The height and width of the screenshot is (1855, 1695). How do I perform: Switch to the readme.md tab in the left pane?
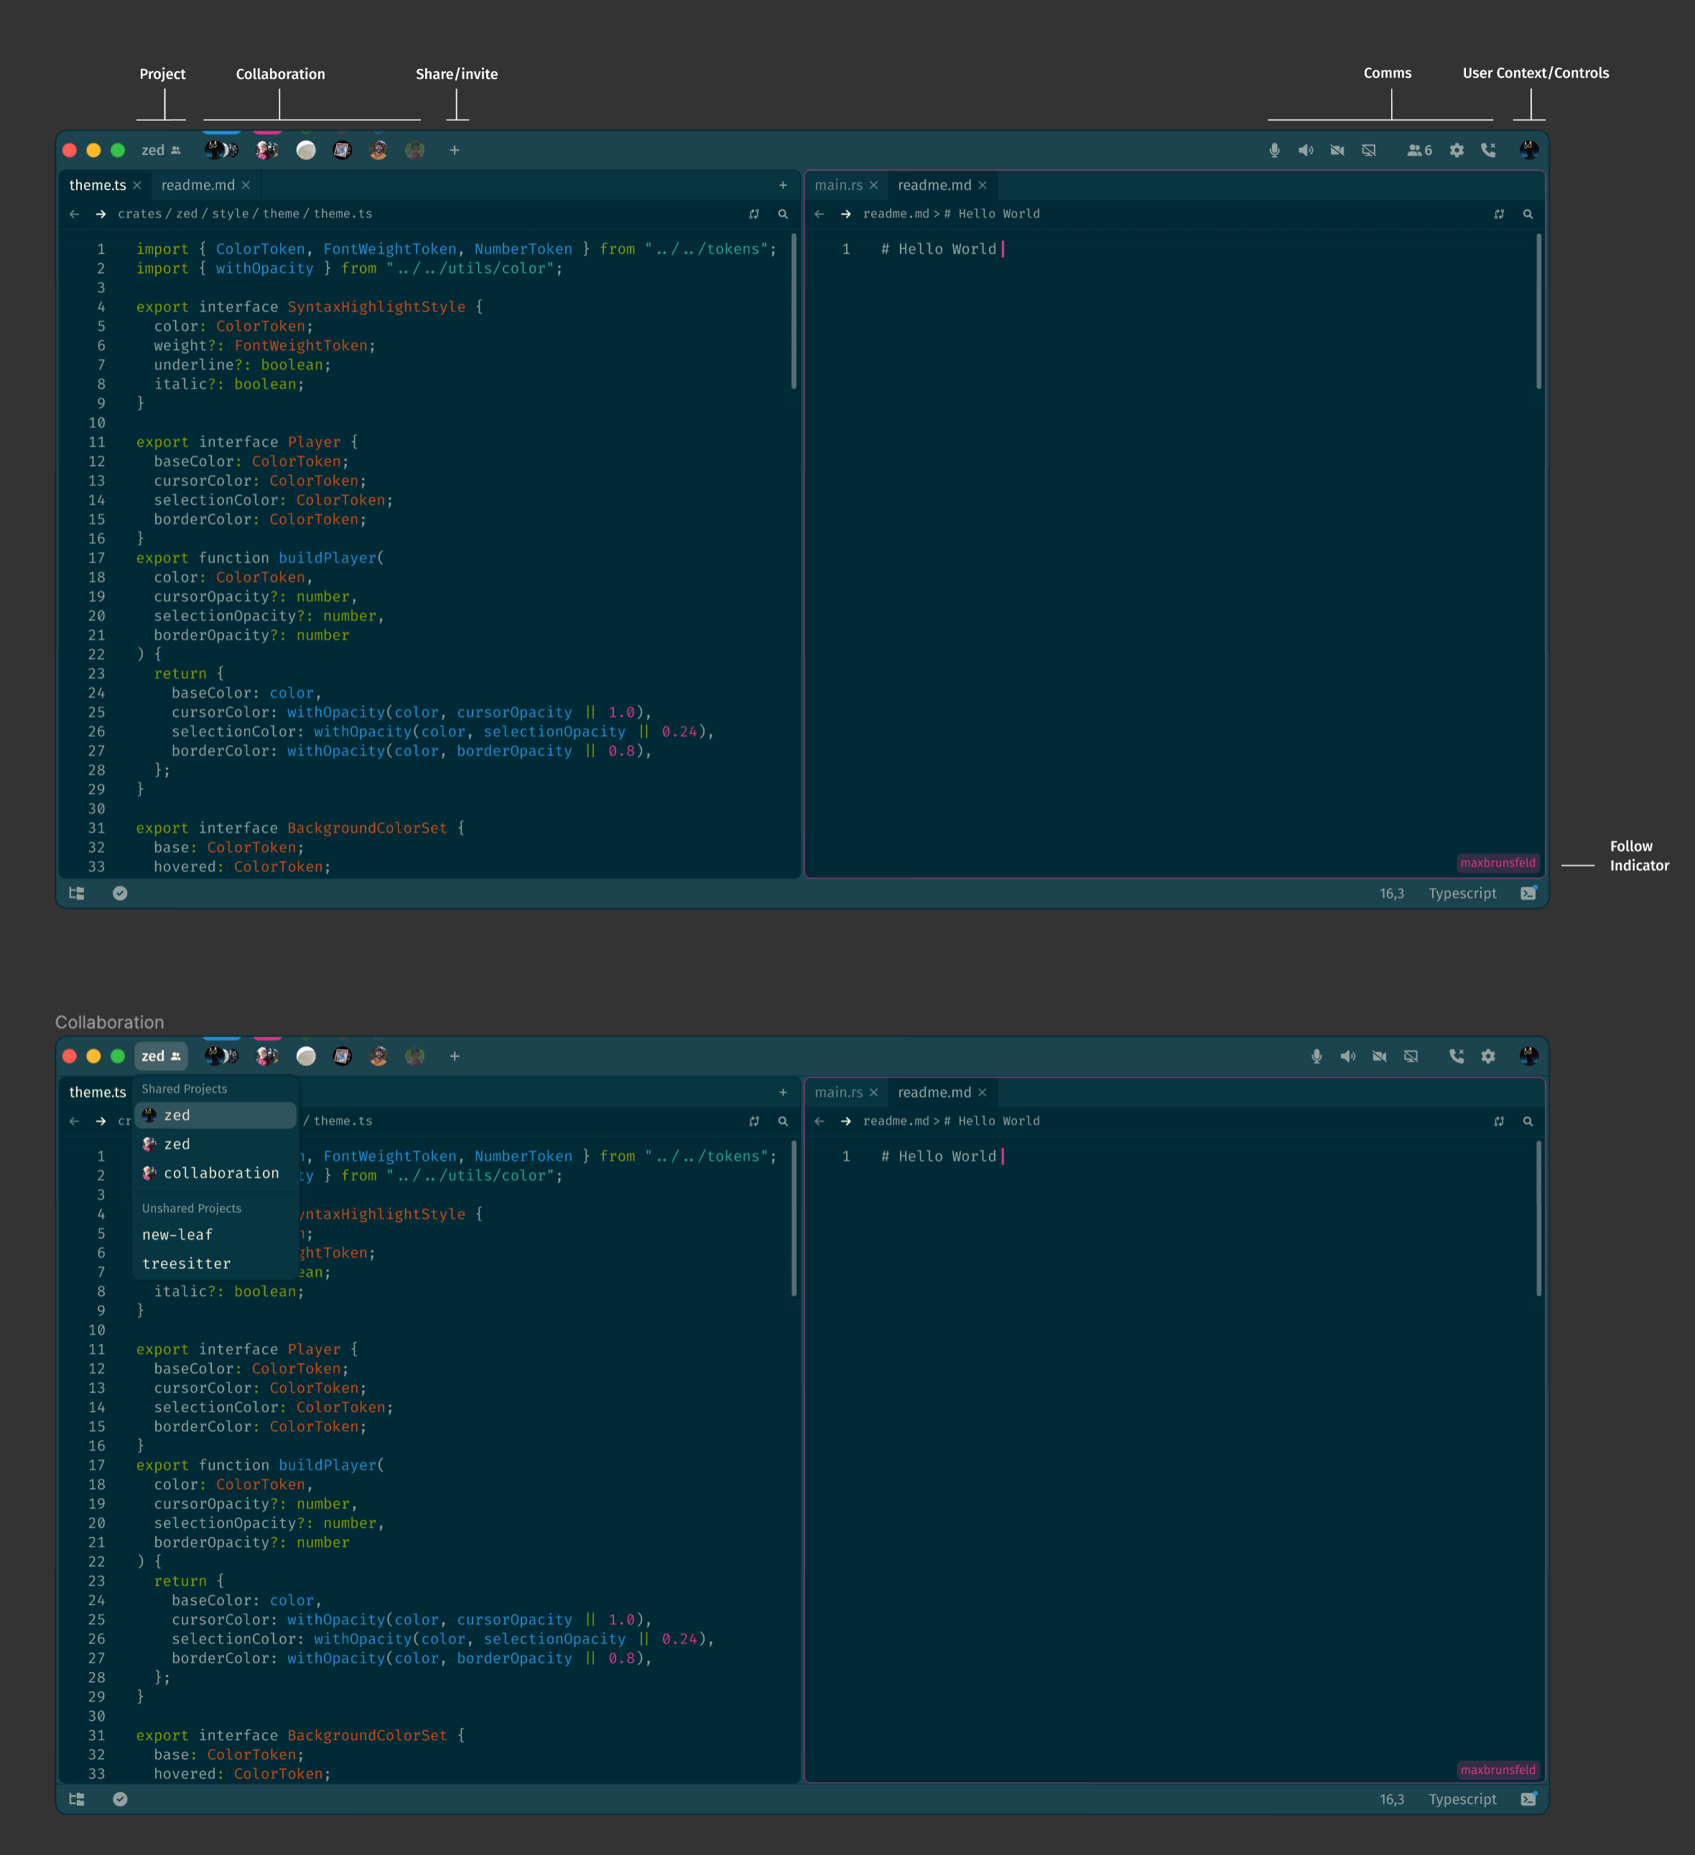coord(199,185)
